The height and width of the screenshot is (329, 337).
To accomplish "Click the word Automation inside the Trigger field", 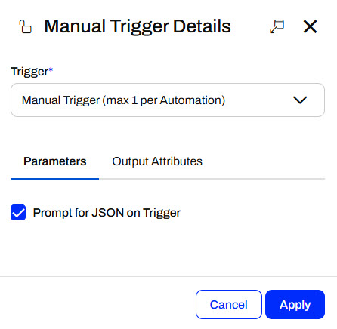I will 190,100.
